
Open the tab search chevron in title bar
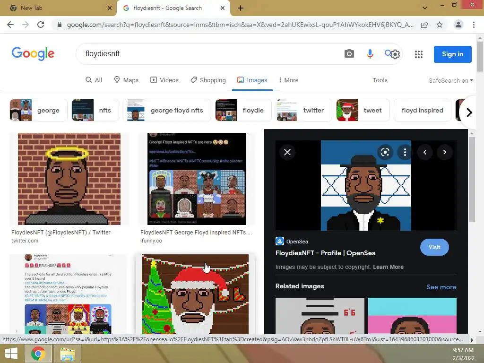pos(425,8)
